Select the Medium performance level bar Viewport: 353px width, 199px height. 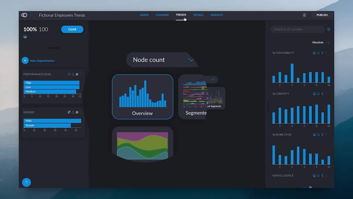[50, 91]
